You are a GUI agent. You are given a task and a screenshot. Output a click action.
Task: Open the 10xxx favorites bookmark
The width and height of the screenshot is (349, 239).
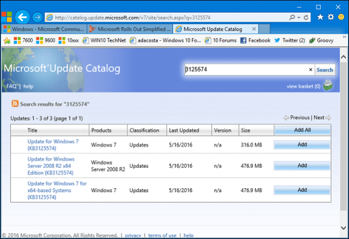click(69, 40)
